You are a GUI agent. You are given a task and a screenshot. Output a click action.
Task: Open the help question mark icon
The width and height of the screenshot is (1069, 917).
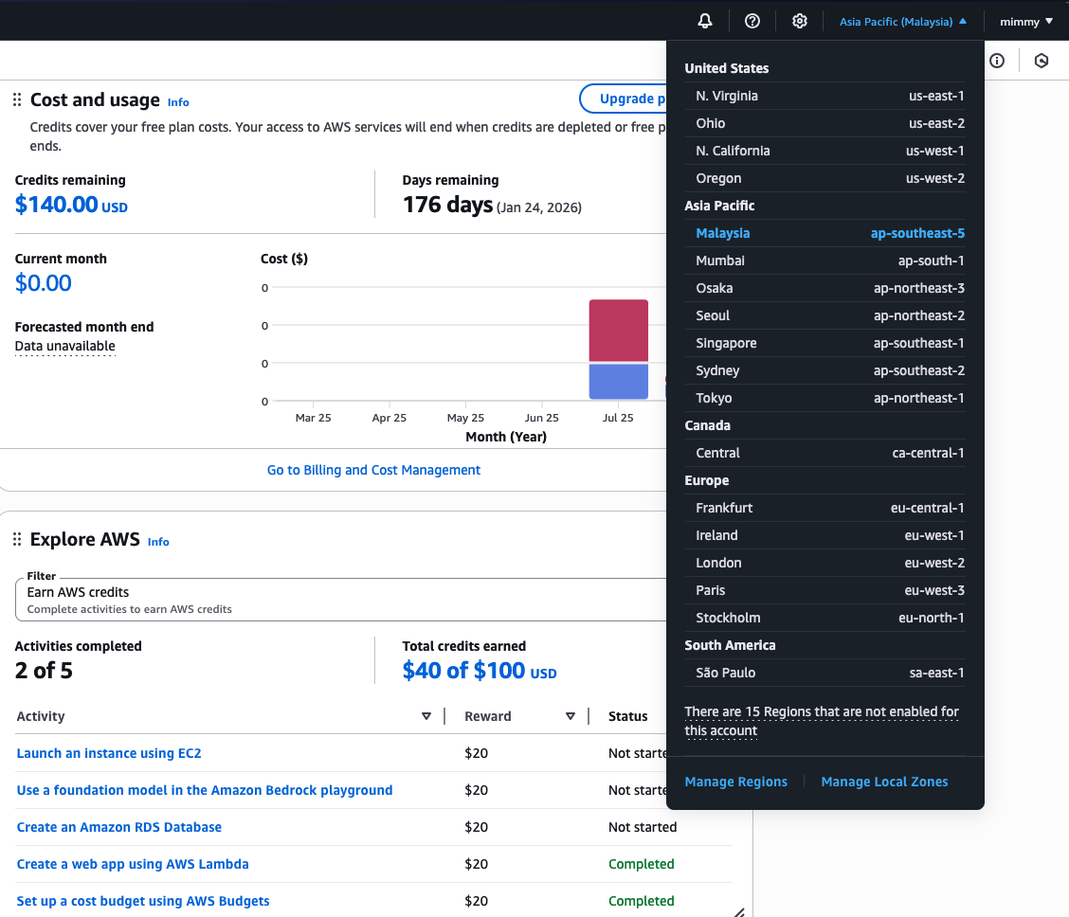click(752, 21)
